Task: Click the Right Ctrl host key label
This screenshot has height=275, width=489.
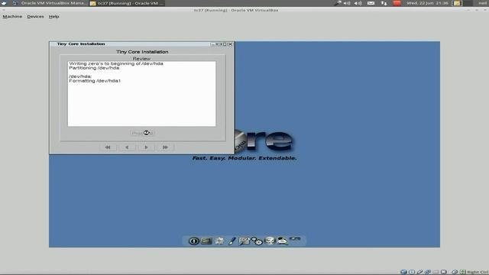Action: pos(478,272)
